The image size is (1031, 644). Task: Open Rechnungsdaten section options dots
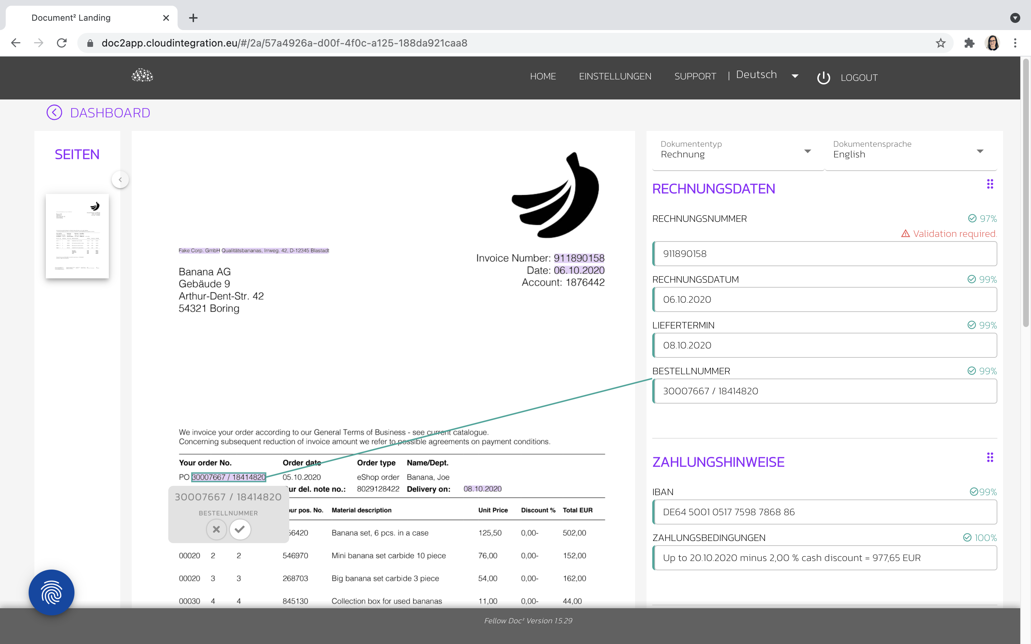click(x=990, y=184)
